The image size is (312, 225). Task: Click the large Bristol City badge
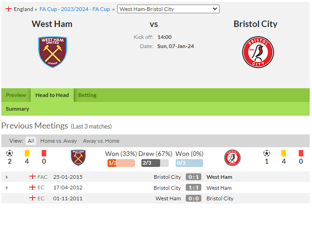258,52
